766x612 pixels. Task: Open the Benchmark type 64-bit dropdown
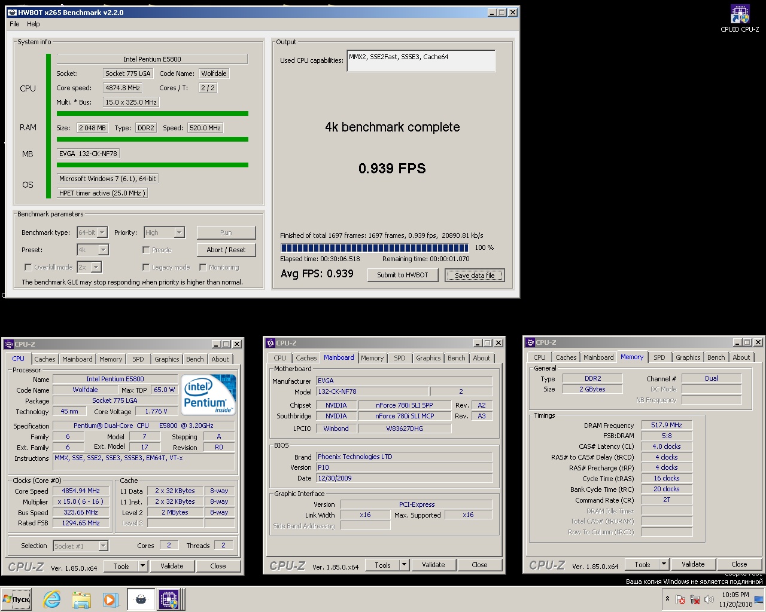[x=102, y=232]
